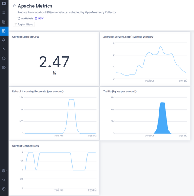Open the cube icon in the lower sidebar
Screen dimensions: 194x196
tap(4, 171)
